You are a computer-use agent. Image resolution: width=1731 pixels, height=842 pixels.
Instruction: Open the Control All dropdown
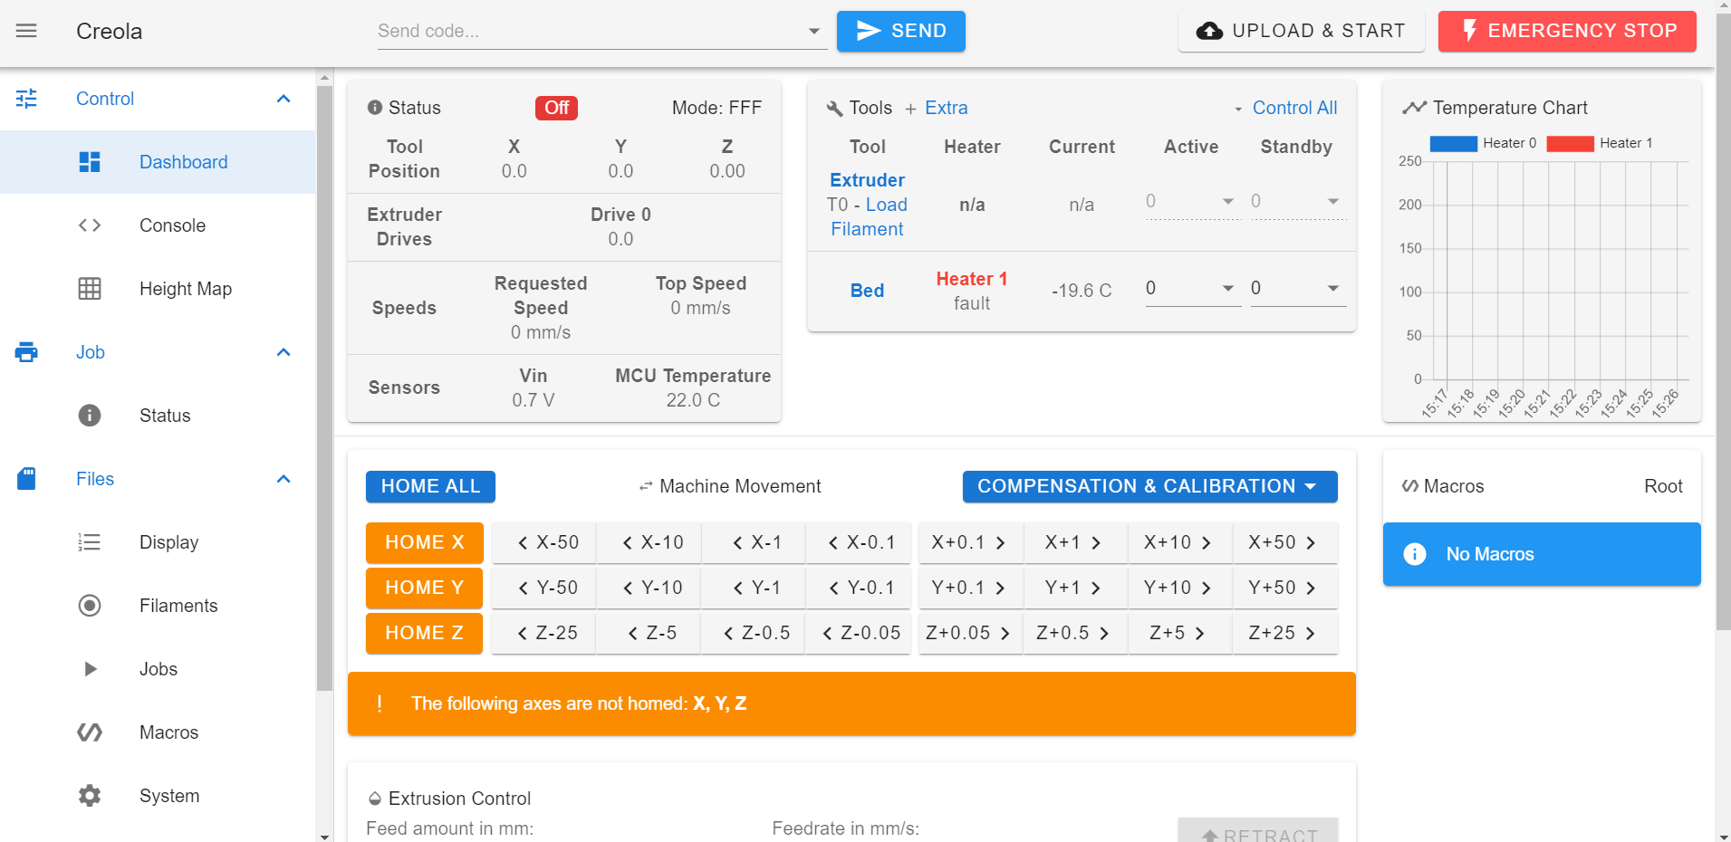(1285, 108)
